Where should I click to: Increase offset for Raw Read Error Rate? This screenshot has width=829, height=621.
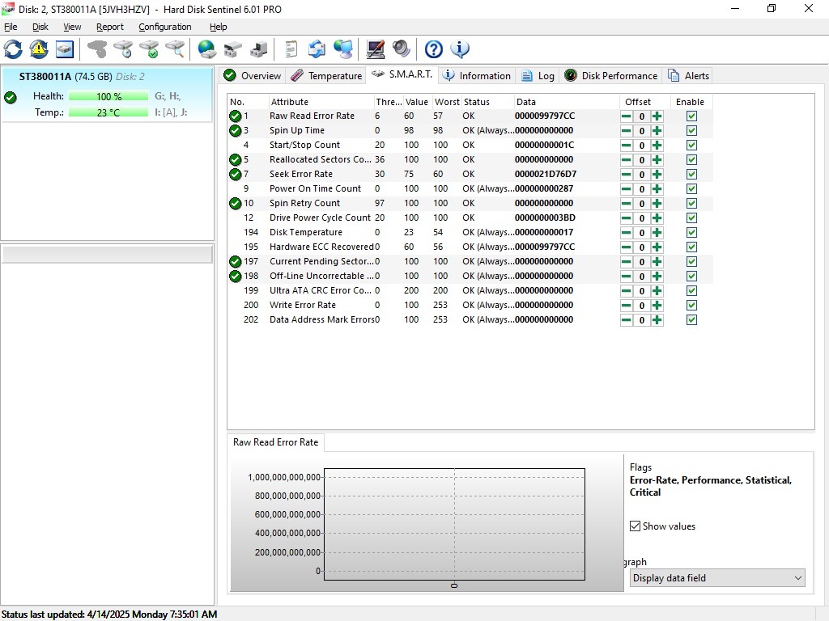(657, 116)
